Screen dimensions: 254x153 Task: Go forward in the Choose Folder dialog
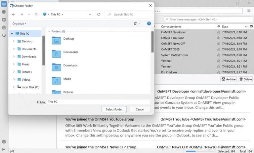[21, 15]
